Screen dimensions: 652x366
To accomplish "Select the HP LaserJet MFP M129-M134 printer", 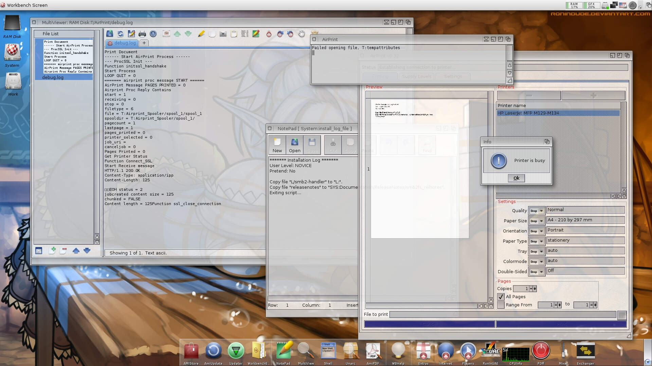I will (558, 113).
